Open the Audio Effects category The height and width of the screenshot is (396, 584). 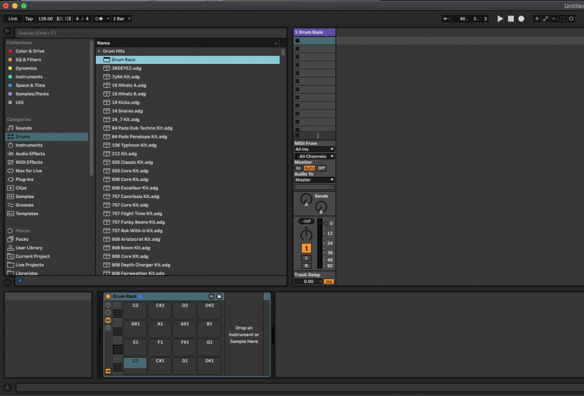coord(30,153)
